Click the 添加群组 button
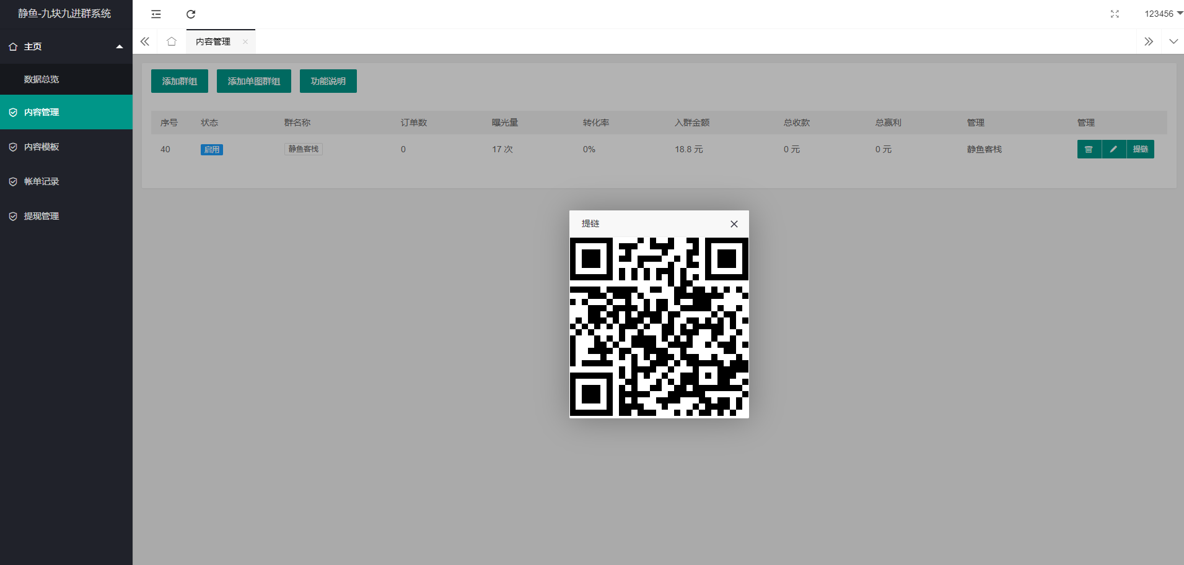The width and height of the screenshot is (1184, 565). tap(180, 81)
